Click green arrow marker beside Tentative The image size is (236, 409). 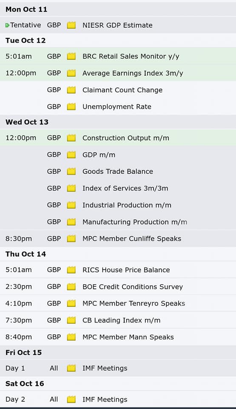(x=7, y=25)
